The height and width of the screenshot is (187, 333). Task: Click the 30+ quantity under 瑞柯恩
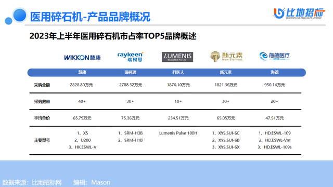(131, 101)
